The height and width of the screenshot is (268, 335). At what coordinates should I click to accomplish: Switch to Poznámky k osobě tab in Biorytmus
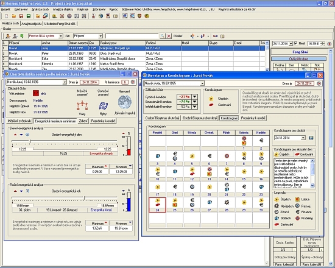tap(253, 118)
